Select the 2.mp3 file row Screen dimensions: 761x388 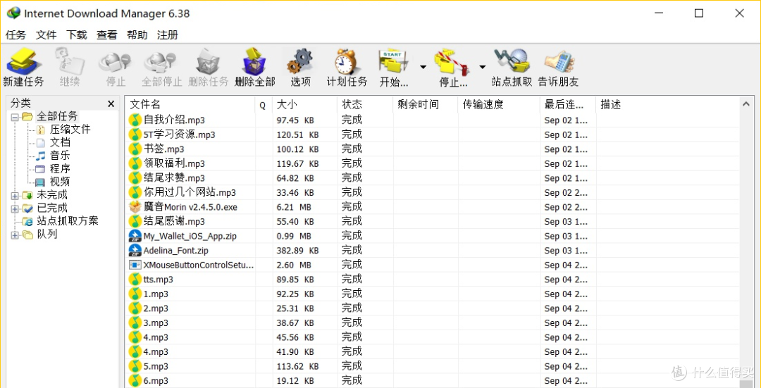(x=433, y=308)
